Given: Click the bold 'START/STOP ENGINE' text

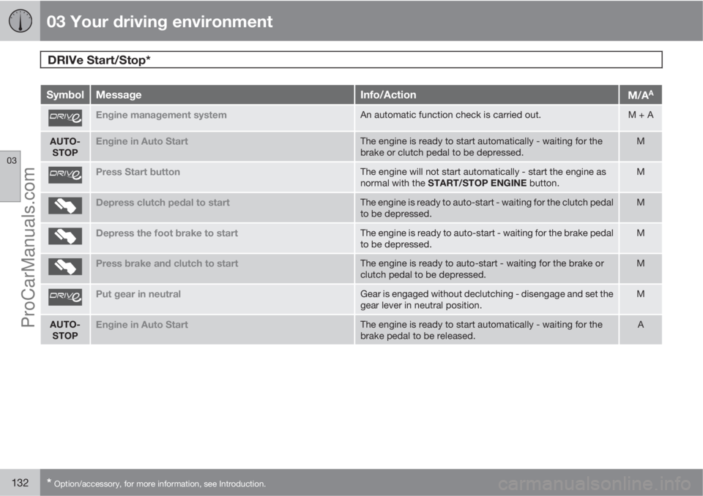Looking at the screenshot, I should click(x=477, y=183).
